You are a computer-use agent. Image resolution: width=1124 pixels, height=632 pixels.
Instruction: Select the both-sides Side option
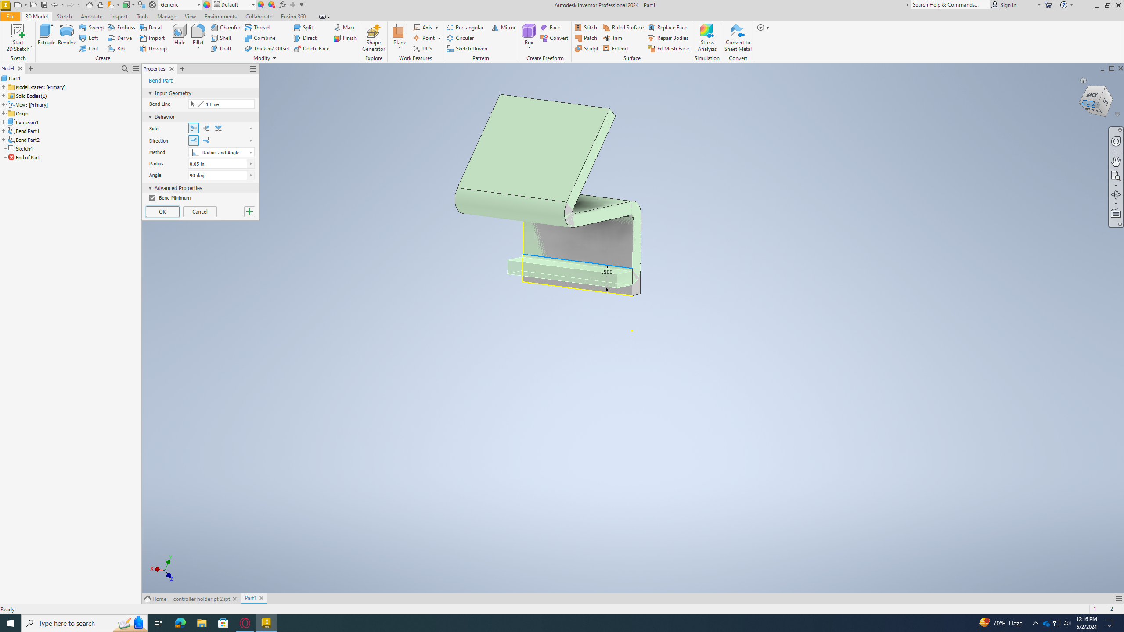(x=218, y=128)
